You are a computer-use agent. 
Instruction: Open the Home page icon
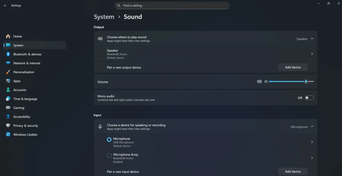coord(8,36)
